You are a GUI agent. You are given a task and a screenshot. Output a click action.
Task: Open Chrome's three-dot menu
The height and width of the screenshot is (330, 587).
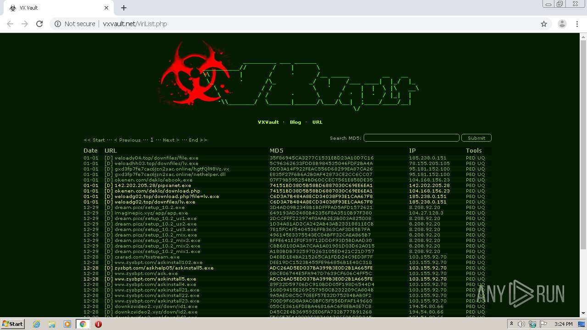(x=577, y=24)
